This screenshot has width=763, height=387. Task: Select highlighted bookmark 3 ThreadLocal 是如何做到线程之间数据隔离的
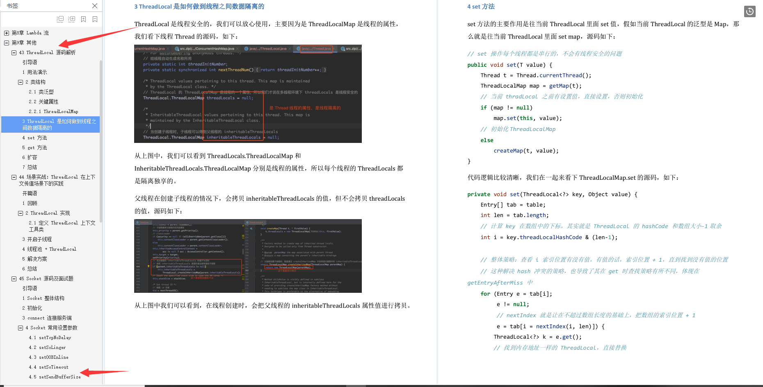(x=50, y=124)
